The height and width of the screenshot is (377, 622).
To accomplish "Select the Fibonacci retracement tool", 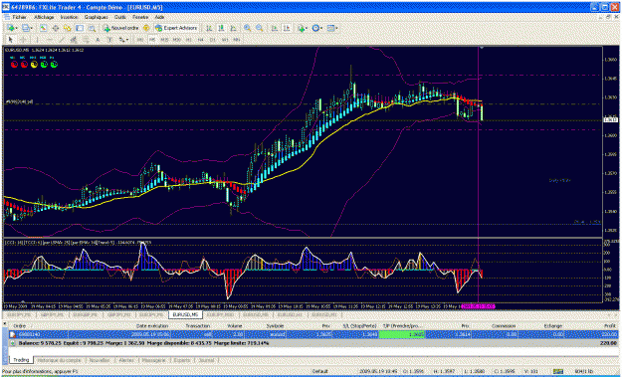I will pyautogui.click(x=86, y=40).
